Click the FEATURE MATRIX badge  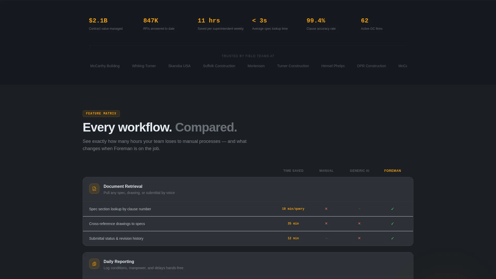101,114
